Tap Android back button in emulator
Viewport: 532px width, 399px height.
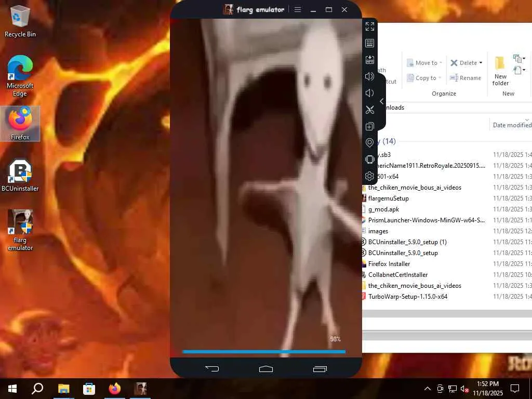[212, 368]
